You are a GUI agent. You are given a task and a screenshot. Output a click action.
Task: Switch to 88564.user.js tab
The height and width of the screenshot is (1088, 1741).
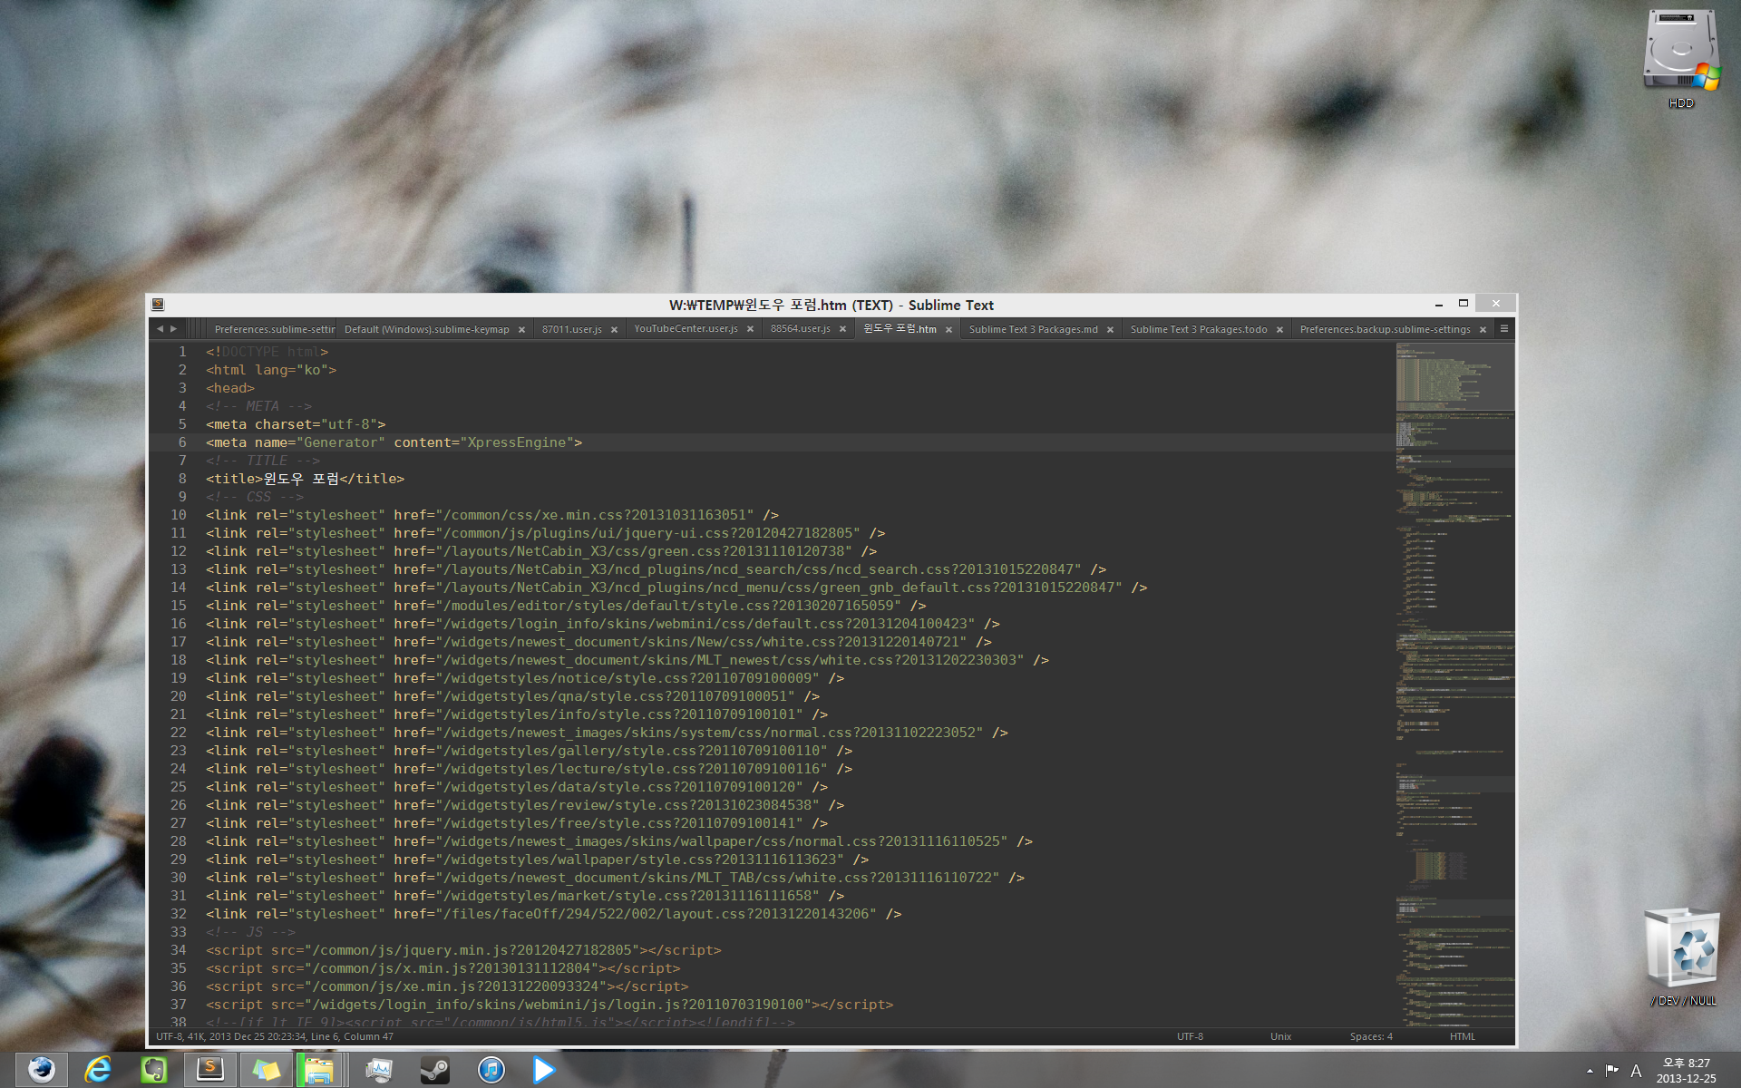pos(800,329)
